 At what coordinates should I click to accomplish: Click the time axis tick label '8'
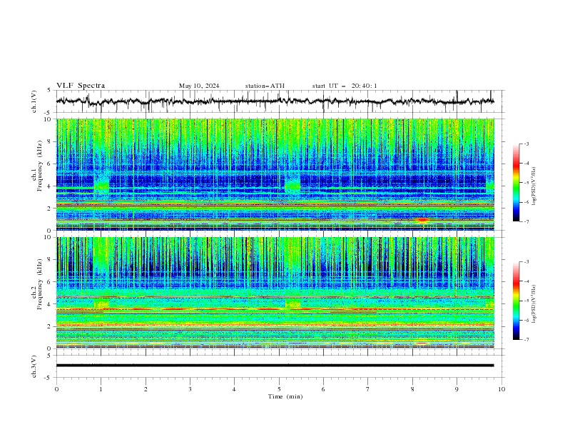pyautogui.click(x=412, y=389)
